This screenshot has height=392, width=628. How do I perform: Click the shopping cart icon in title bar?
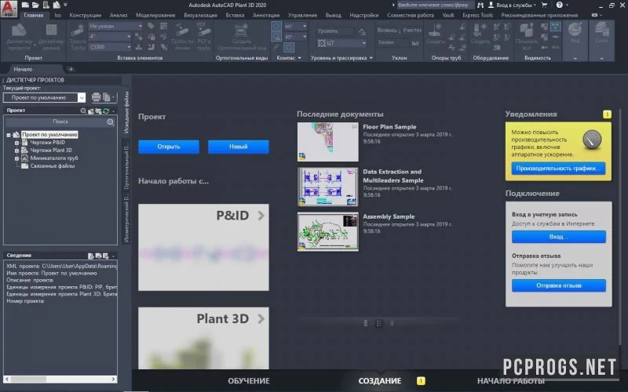pos(544,5)
